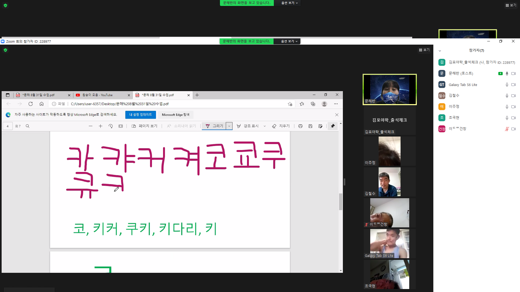Viewport: 520px width, 292px height.
Task: Click the PDF zoom out minus icon
Action: tap(90, 126)
